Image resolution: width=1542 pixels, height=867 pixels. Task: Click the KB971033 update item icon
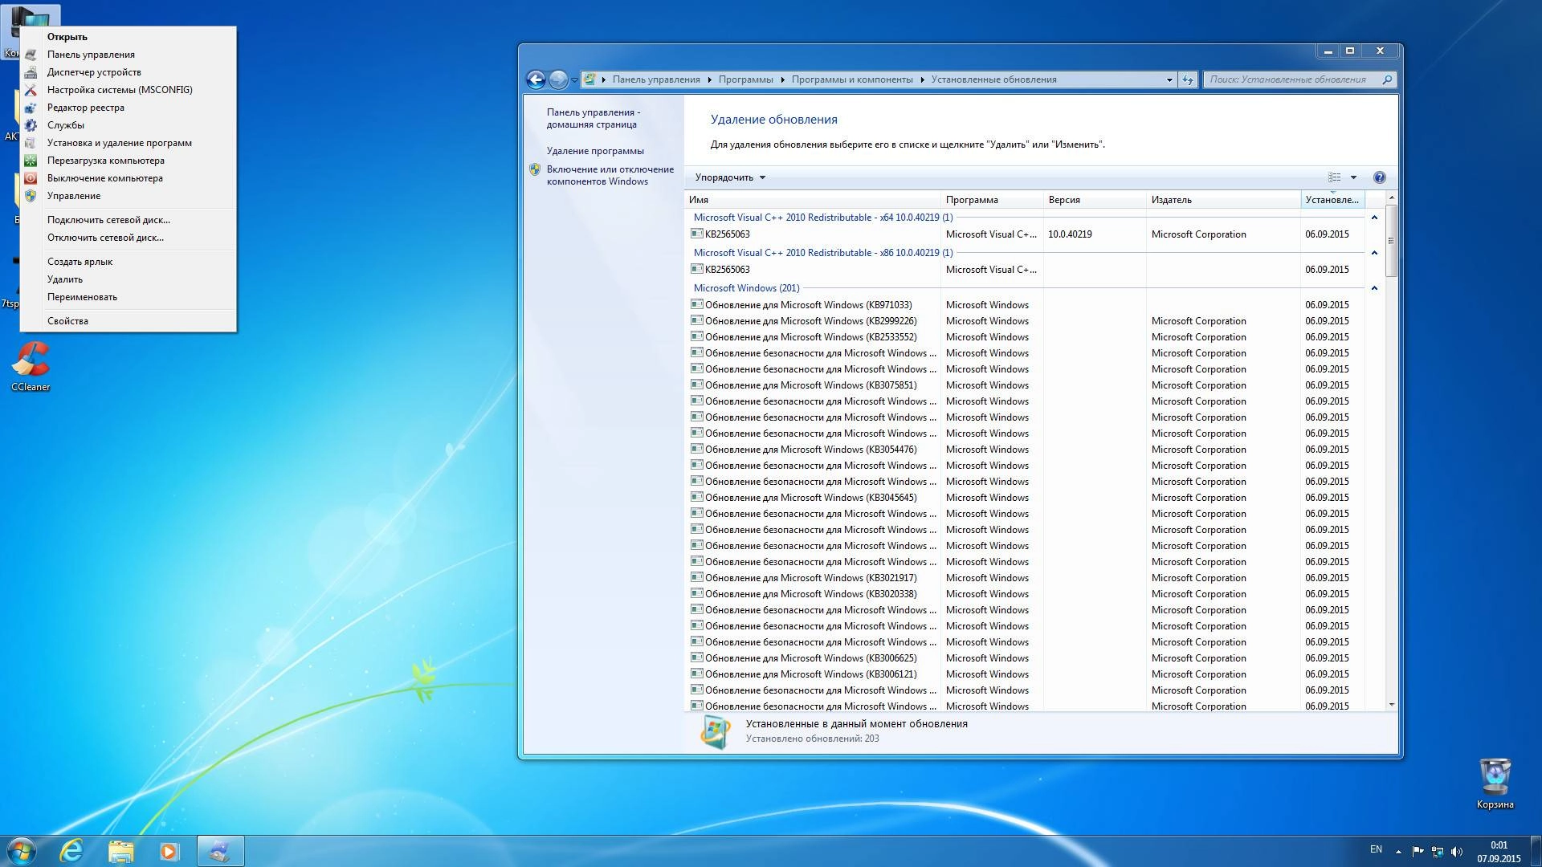(697, 304)
